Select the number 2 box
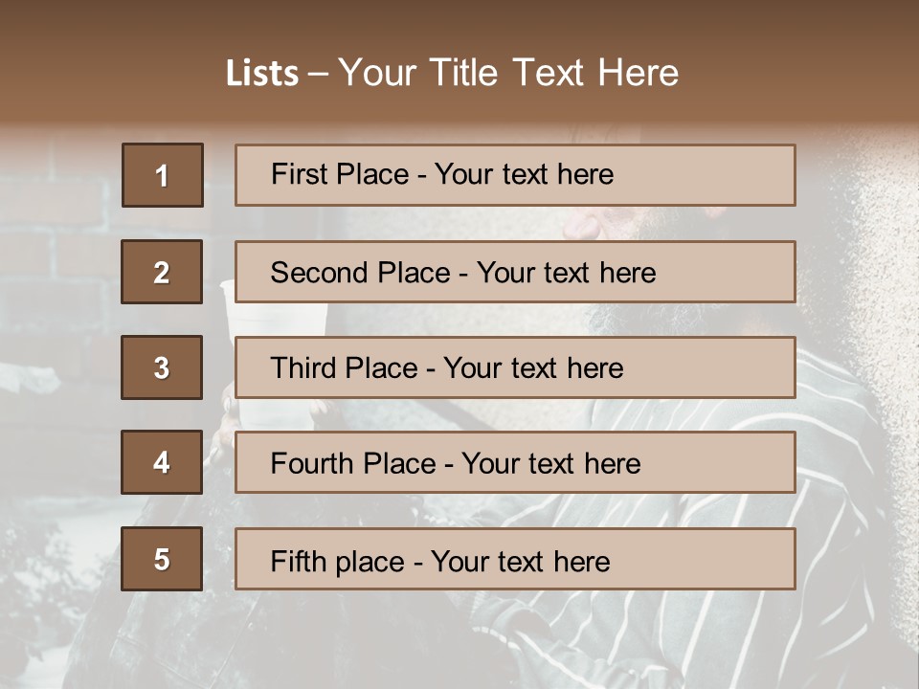The image size is (919, 689). pyautogui.click(x=162, y=272)
